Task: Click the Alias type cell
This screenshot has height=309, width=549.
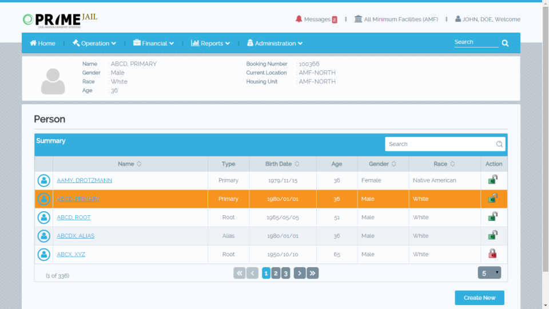Action: (x=228, y=236)
